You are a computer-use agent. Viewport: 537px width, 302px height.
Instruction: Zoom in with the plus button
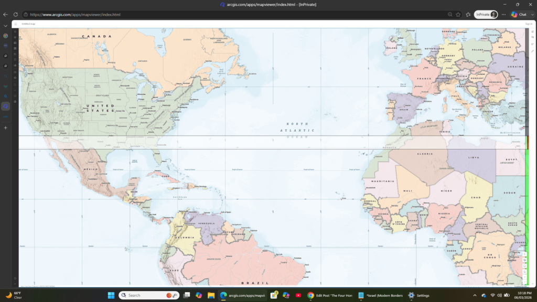(x=524, y=277)
